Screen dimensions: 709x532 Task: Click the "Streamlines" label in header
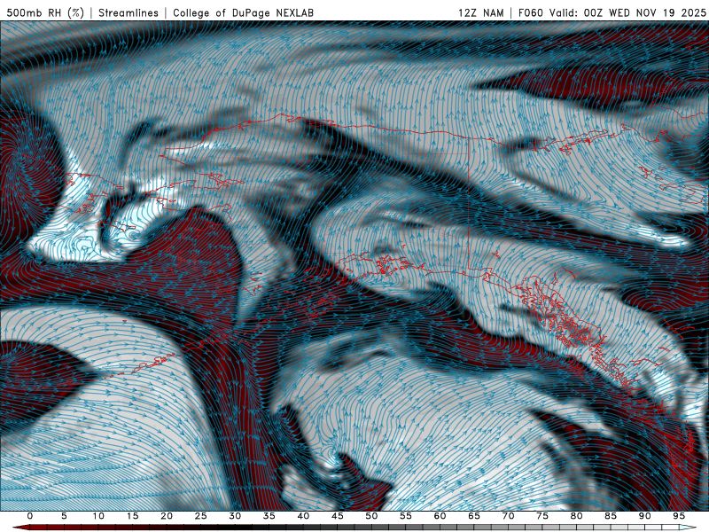pyautogui.click(x=129, y=12)
